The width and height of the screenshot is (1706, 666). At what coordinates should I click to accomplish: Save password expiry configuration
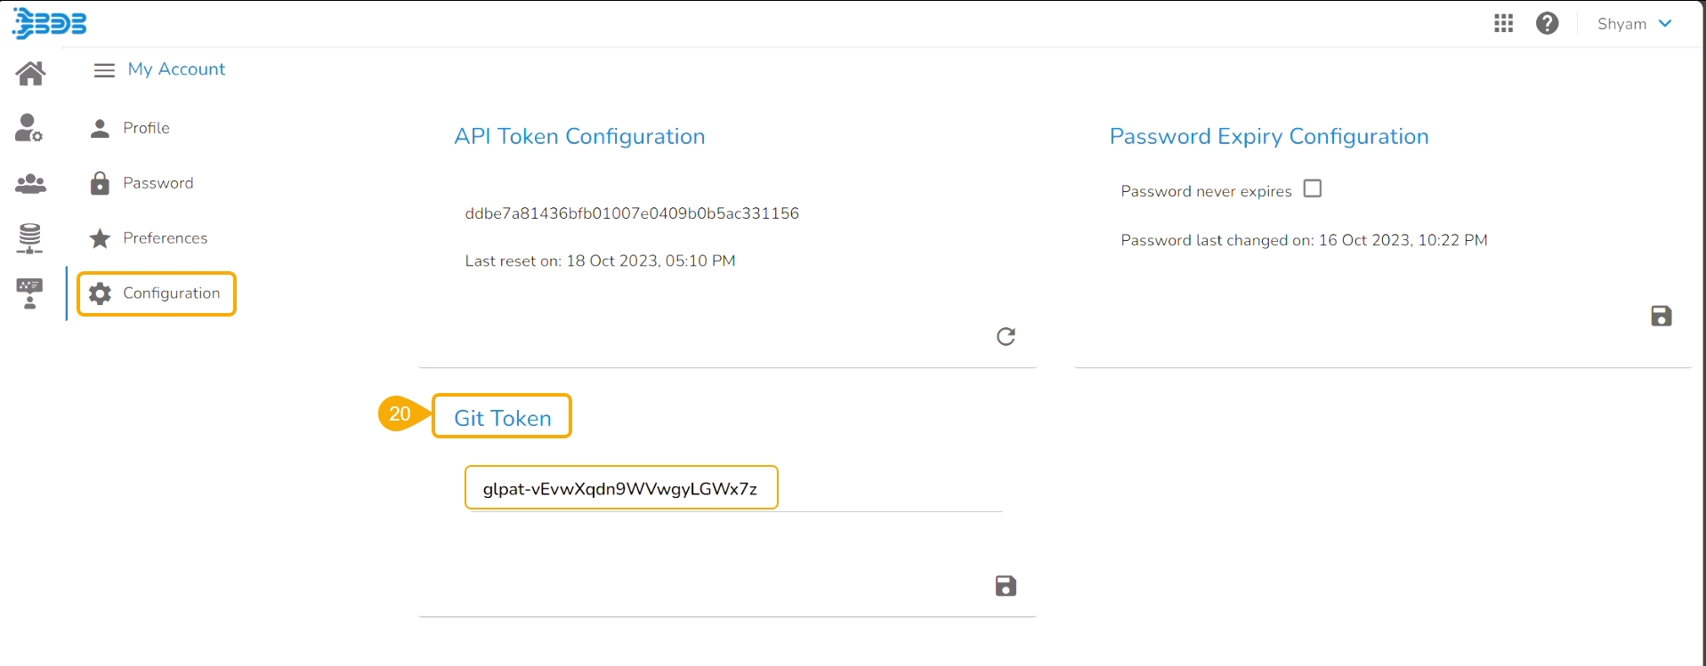(1661, 316)
